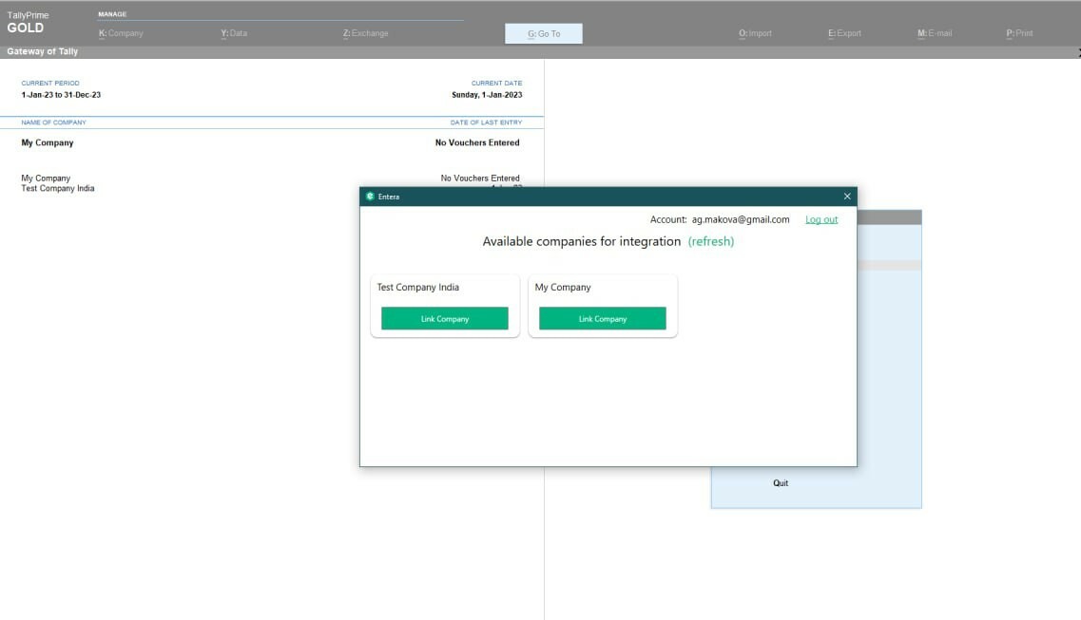Link My Company to Entera

[603, 319]
